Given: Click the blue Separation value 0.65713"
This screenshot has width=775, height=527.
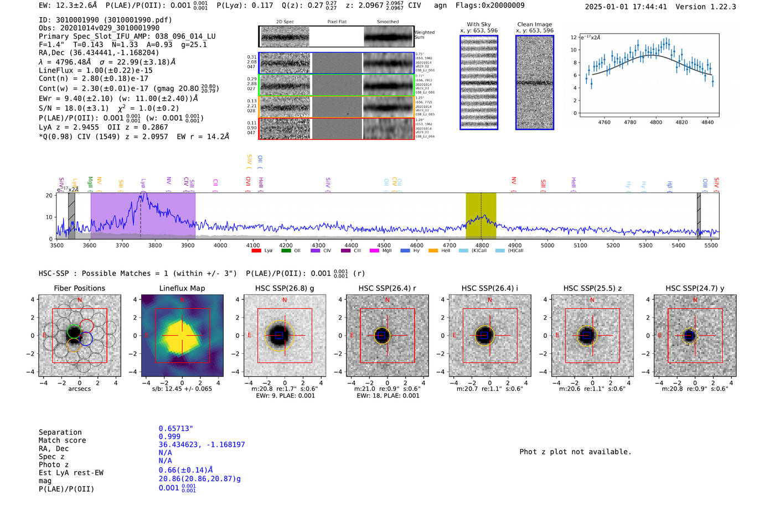Looking at the screenshot, I should coord(176,429).
